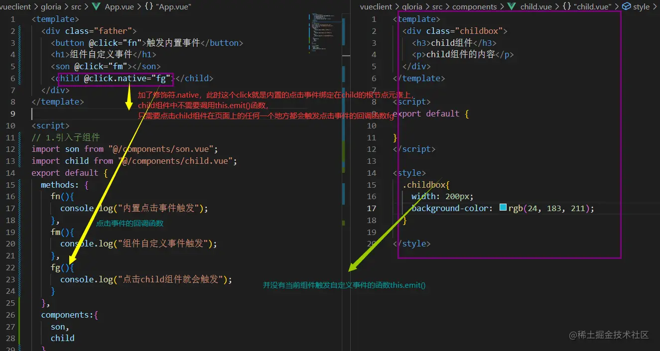Click the comment // 1.引入子组件
The width and height of the screenshot is (660, 351).
coord(66,137)
